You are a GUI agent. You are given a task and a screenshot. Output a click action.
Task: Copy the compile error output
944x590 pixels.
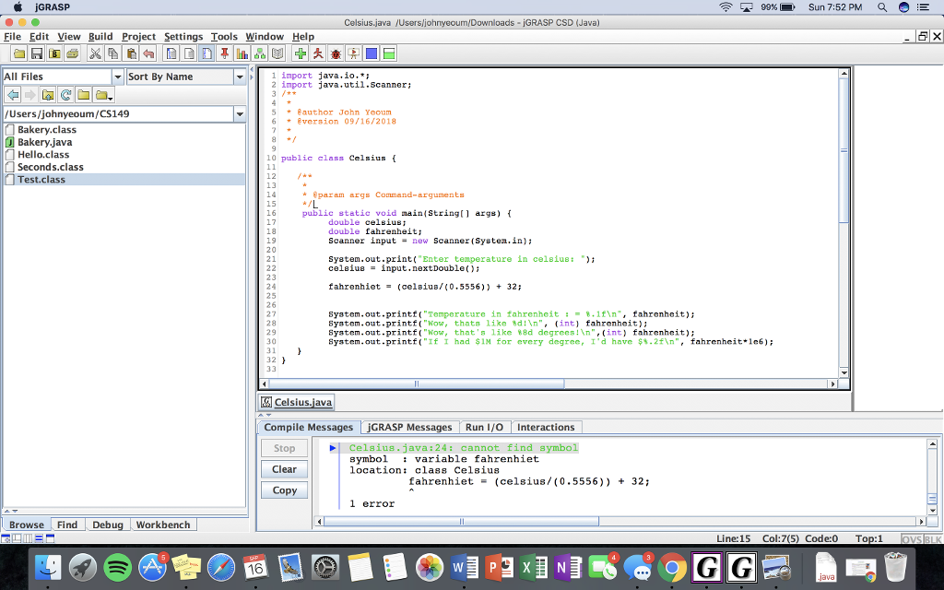(x=283, y=490)
